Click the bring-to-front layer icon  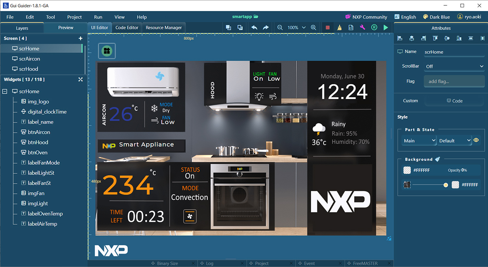(229, 28)
